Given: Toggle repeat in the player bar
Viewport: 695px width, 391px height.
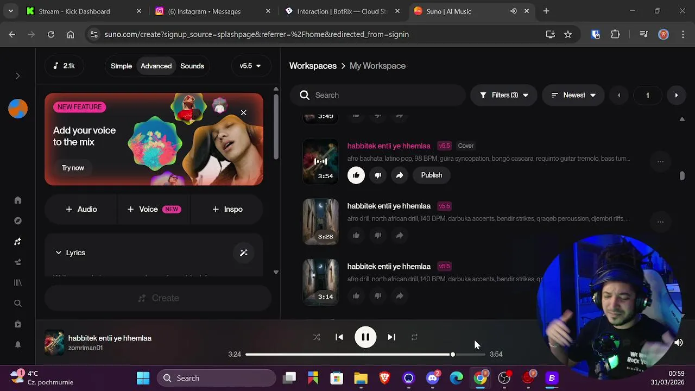Looking at the screenshot, I should [x=414, y=337].
